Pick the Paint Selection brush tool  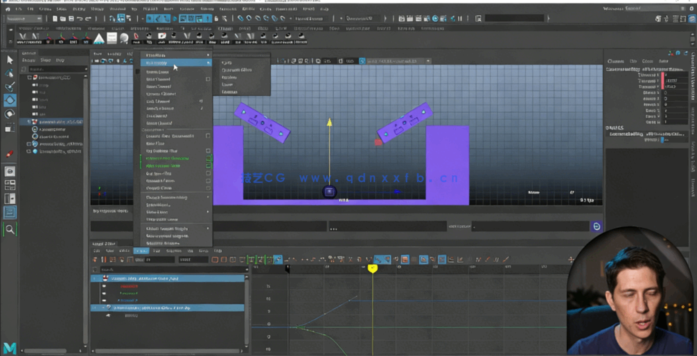10,87
